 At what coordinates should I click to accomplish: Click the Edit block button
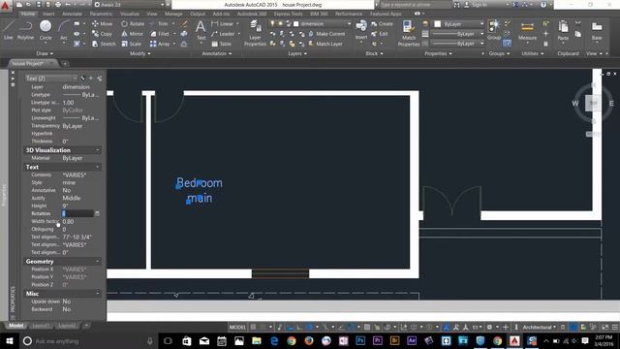point(380,34)
